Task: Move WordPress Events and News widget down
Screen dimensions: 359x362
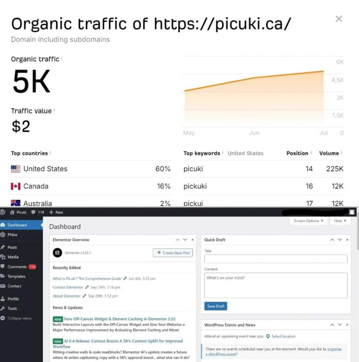Action: 340,325
